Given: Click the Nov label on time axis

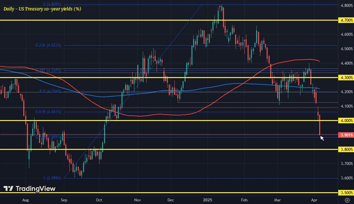Looking at the screenshot, I should (137, 200).
